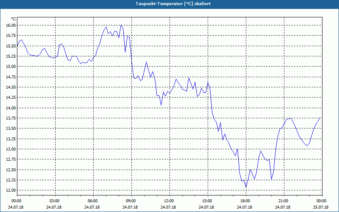Select the 16,00 y-axis label
Viewport: 339px width, 212px height.
(x=10, y=25)
